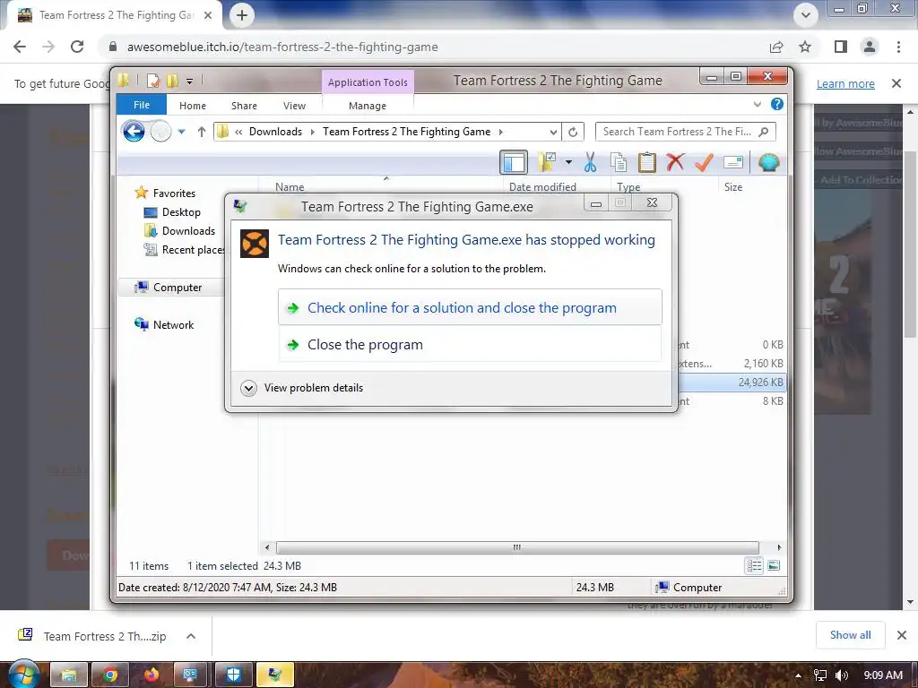Click the properties icon in quick access toolbar

click(x=152, y=81)
